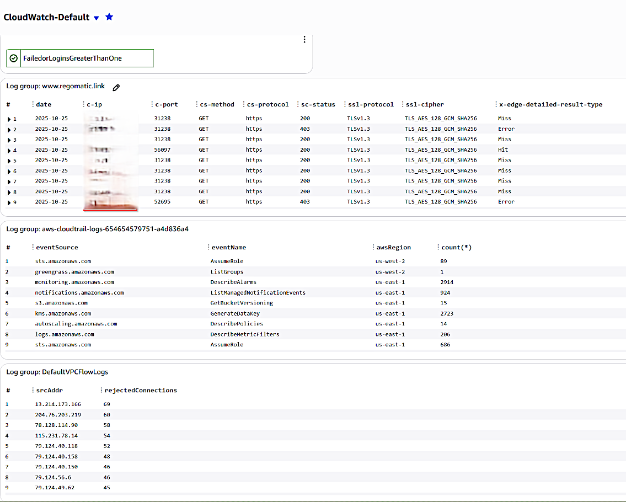626x502 pixels.
Task: Select the GenerateDataKey event row
Action: click(235, 313)
